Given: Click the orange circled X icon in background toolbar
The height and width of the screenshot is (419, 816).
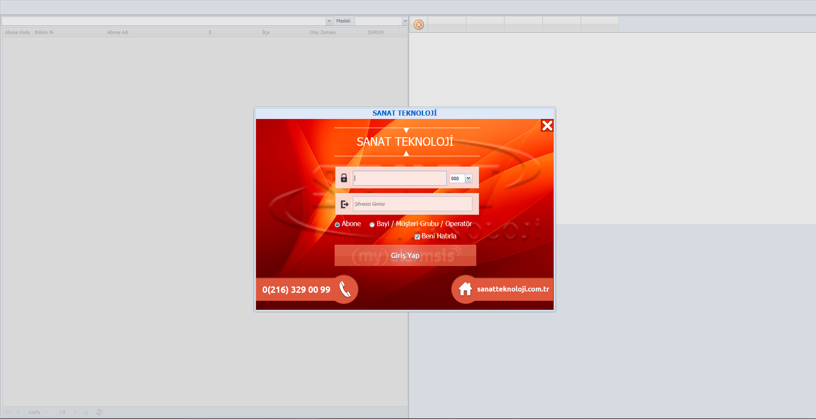Looking at the screenshot, I should (419, 25).
